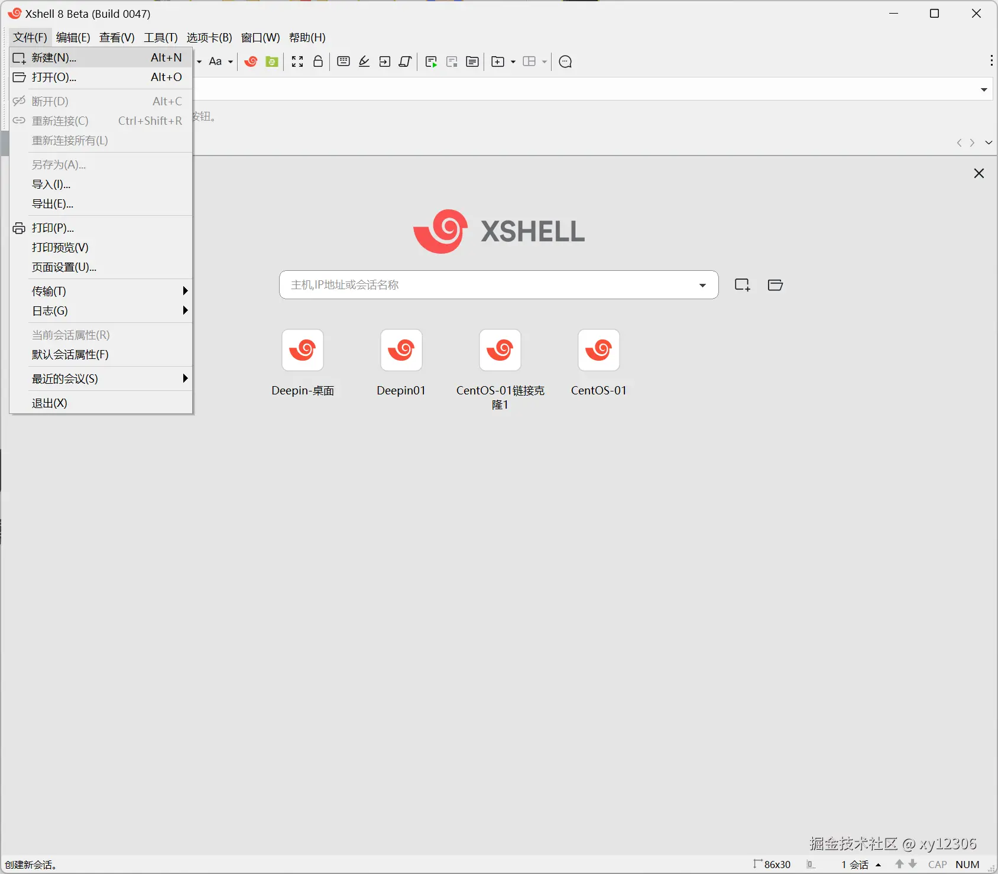Click the CentOS-01 session label
Viewport: 998px width, 874px height.
coord(599,390)
